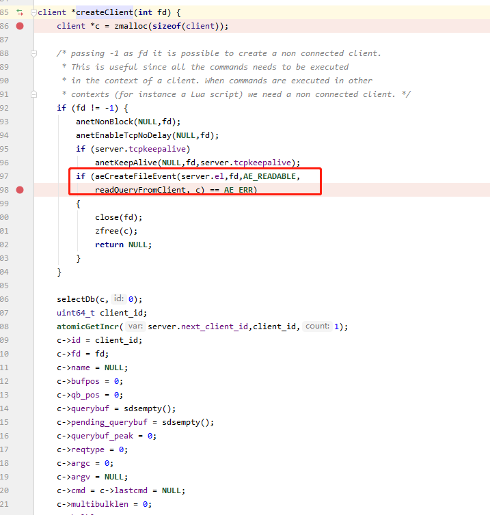Click comment line 'This is useful since all'

(x=206, y=67)
